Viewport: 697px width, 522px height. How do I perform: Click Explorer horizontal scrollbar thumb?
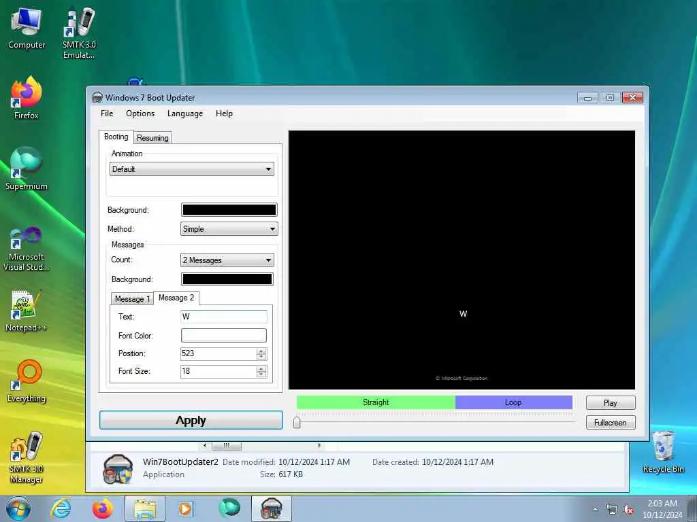[227, 446]
